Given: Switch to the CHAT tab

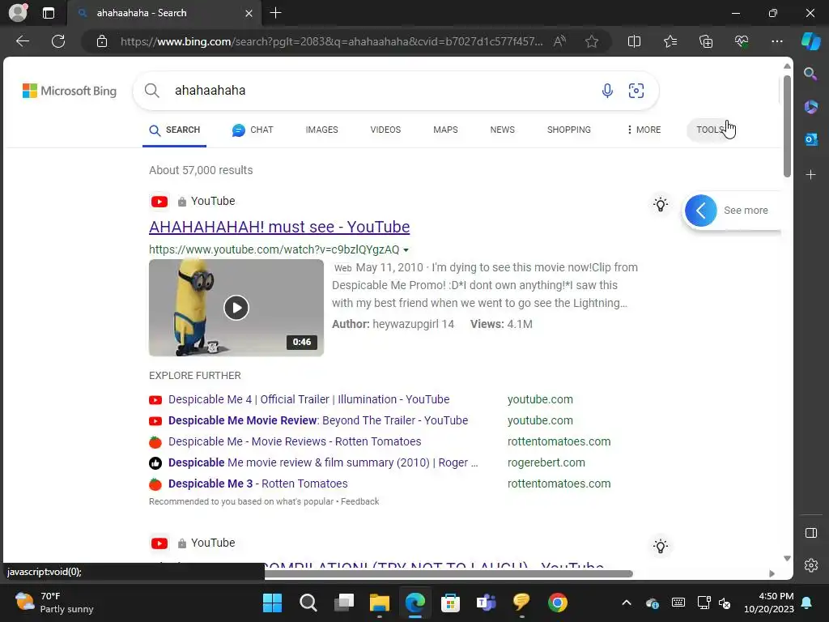Looking at the screenshot, I should pos(253,130).
